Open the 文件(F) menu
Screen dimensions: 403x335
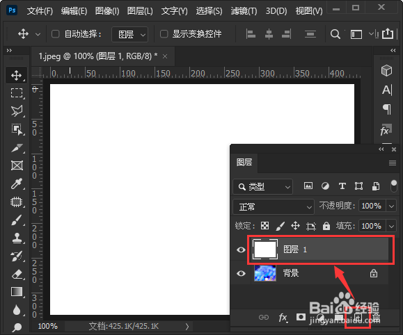40,11
